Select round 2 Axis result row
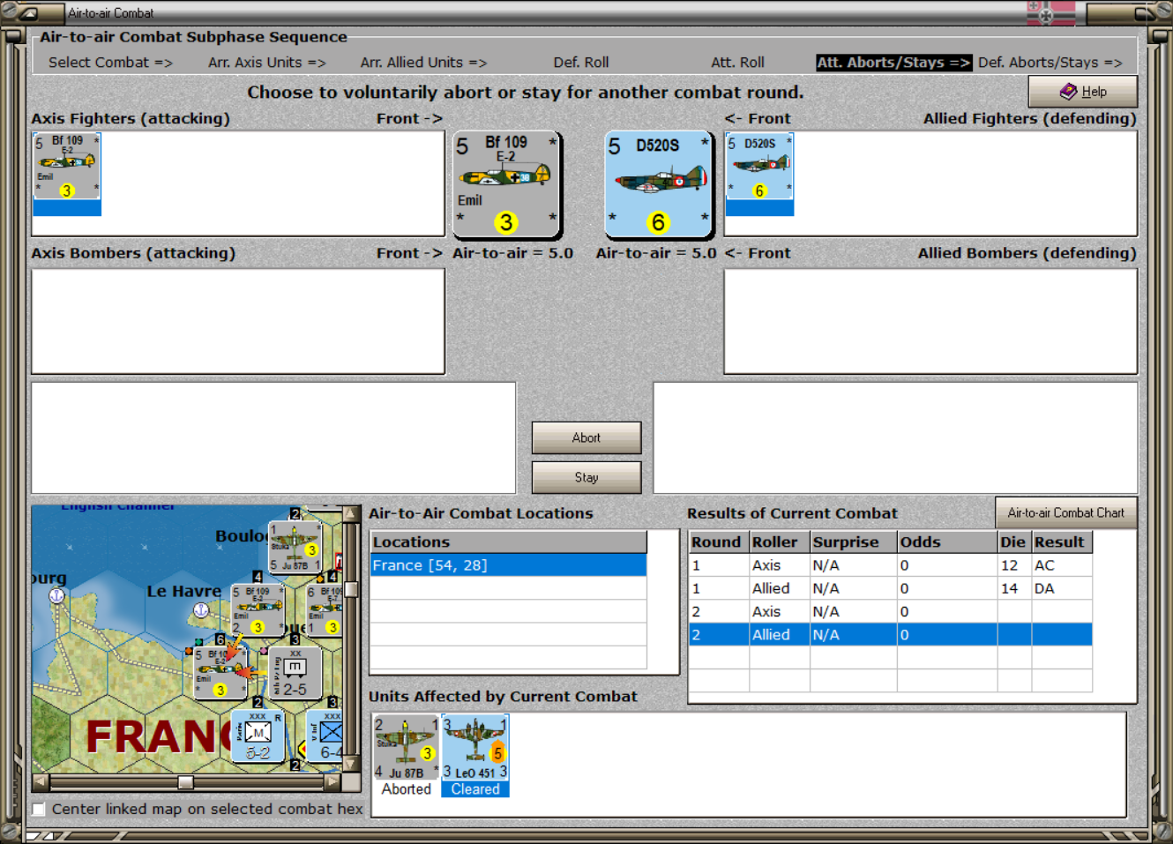The height and width of the screenshot is (844, 1173). click(x=890, y=611)
